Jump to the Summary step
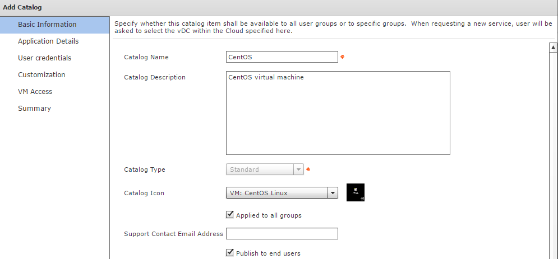Screen dimensions: 558x259 point(34,109)
